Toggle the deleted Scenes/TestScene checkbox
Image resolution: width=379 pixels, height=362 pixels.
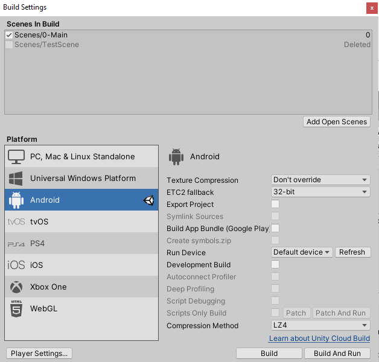[9, 45]
